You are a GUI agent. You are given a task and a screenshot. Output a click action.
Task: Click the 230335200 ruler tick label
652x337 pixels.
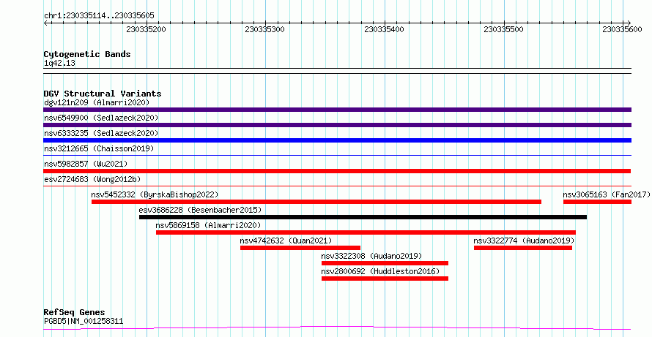146,29
